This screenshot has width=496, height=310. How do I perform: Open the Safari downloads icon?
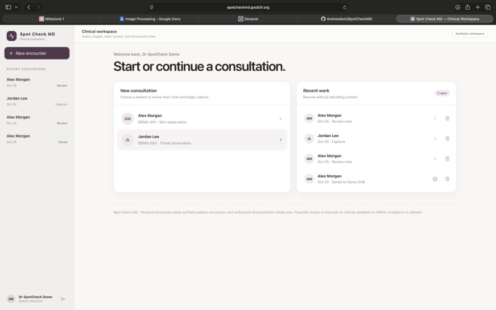458,7
